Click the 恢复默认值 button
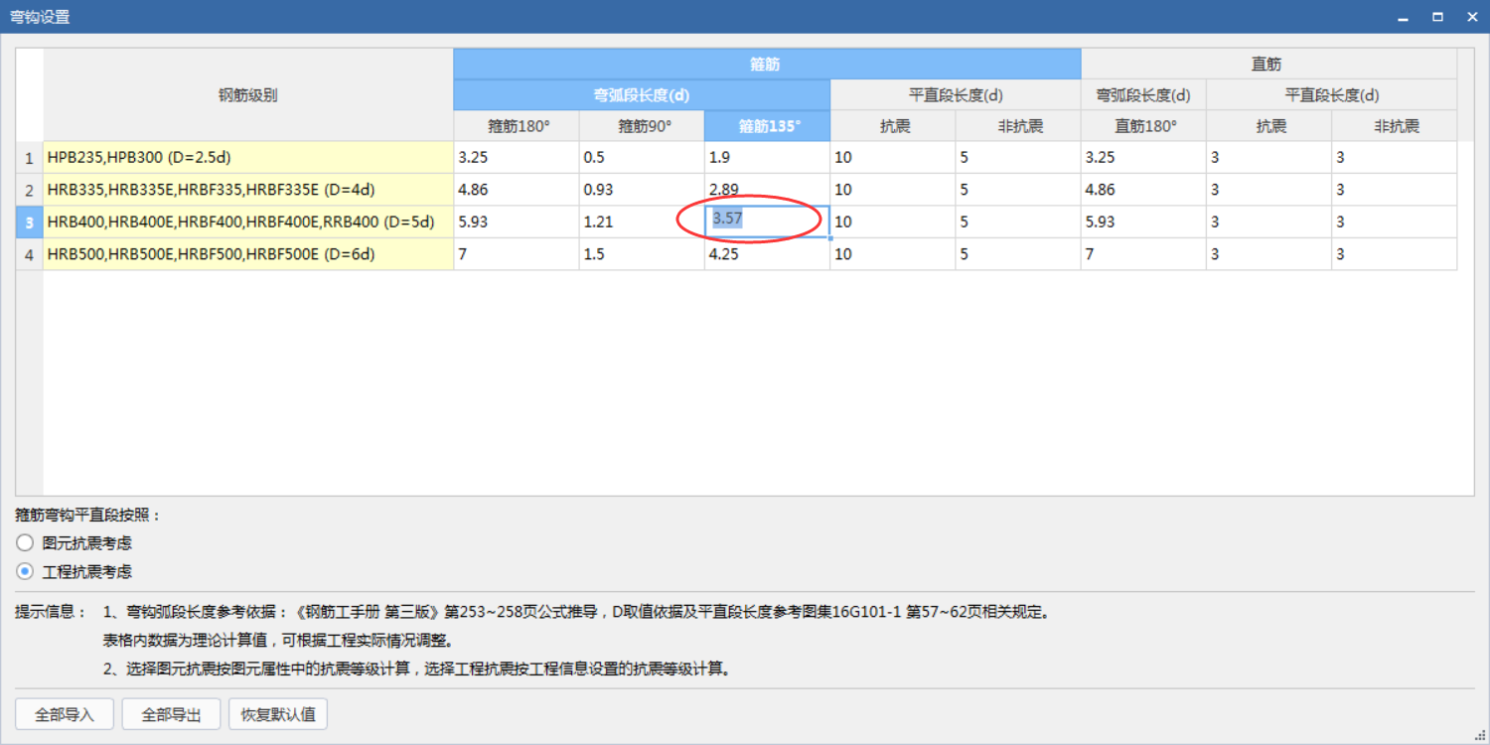 click(x=278, y=714)
